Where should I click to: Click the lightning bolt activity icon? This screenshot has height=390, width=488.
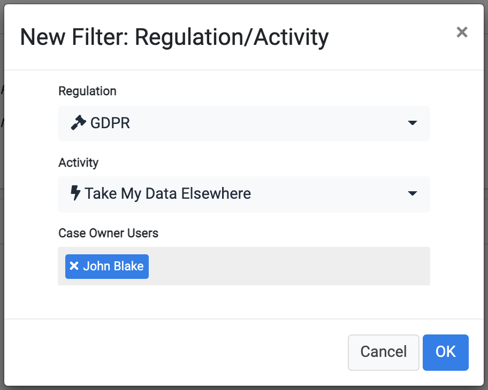click(75, 193)
